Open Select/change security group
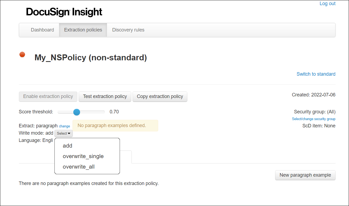Screen dimensions: 349x206 (313, 119)
